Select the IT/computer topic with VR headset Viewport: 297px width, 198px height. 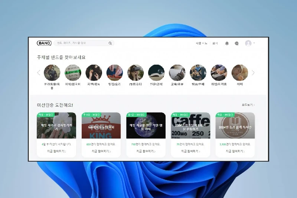click(136, 73)
